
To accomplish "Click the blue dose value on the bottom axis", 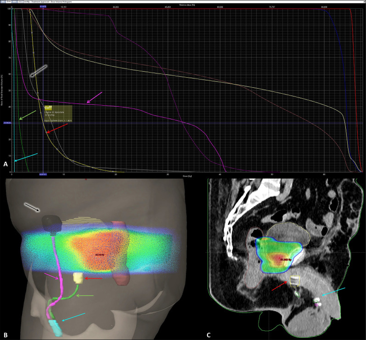I will (43, 175).
